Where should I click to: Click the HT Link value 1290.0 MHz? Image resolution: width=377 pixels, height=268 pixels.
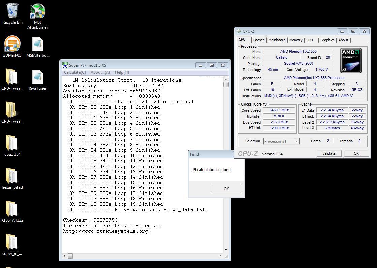(279, 128)
